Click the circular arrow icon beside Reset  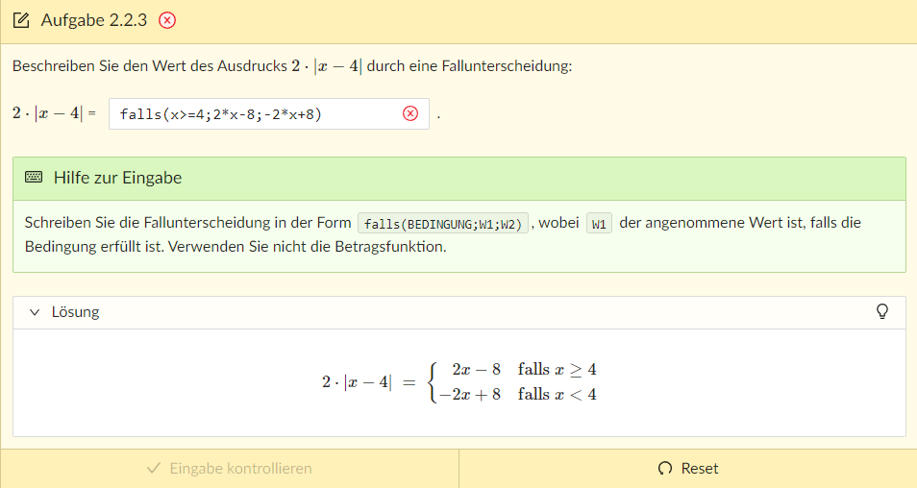(x=665, y=469)
